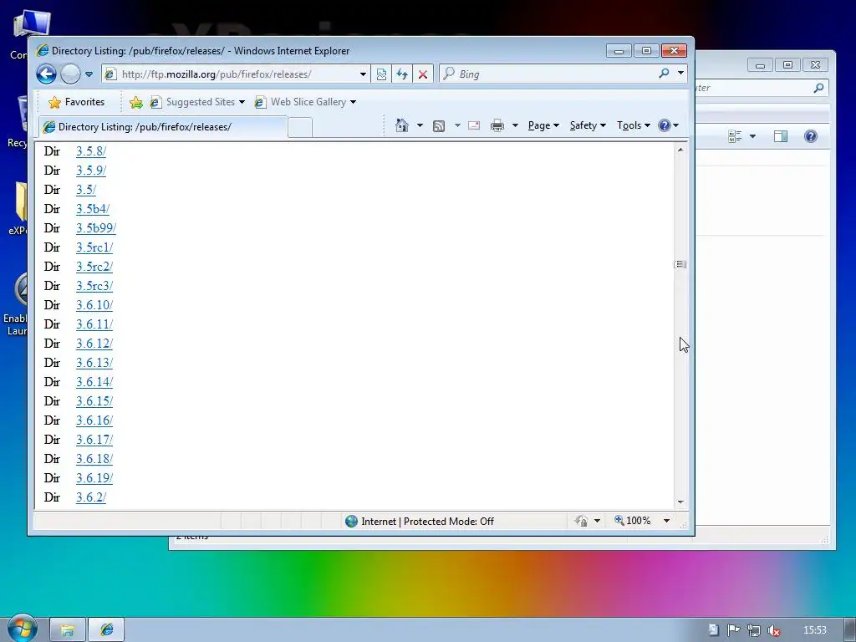
Task: Open the 3.5rc1/ directory link
Action: click(94, 247)
